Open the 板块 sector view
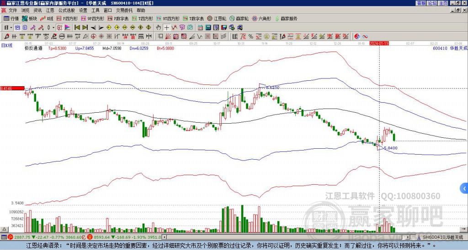This screenshot has width=468, height=250. point(30,18)
